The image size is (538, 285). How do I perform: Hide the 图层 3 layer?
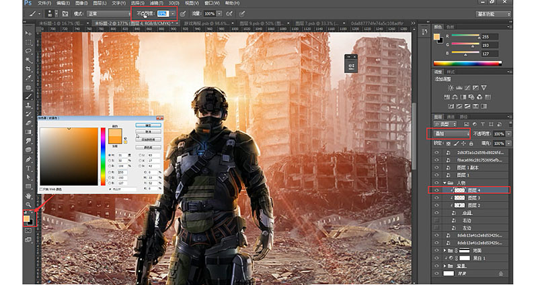[436, 198]
